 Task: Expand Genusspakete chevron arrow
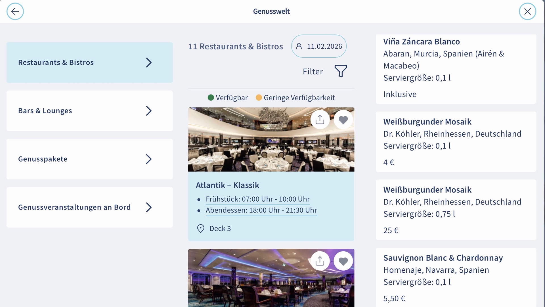coord(149,159)
